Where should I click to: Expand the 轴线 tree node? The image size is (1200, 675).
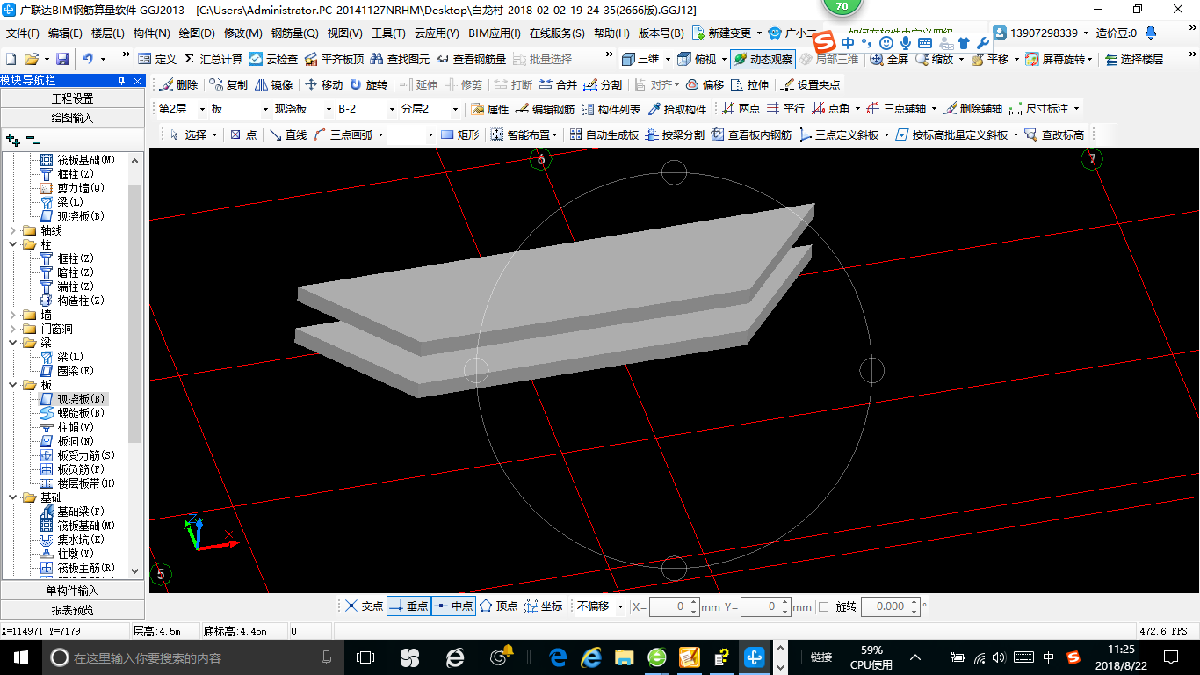12,230
